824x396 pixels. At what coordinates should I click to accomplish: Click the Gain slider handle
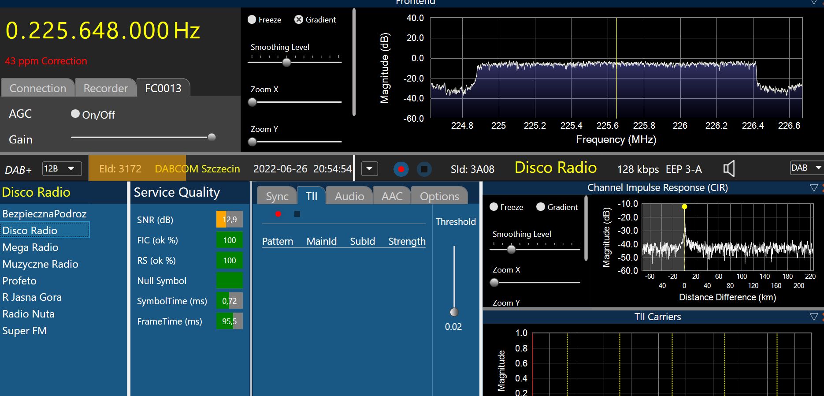[212, 137]
